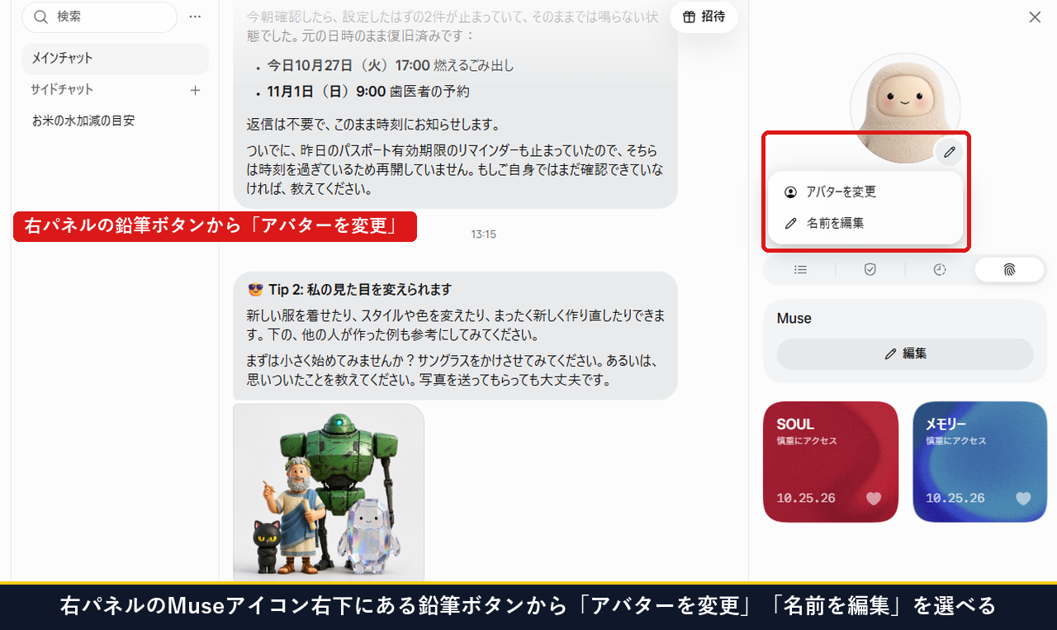Click the 10.25.26 date on メモリー card
Screen dimensions: 1057x630
955,498
